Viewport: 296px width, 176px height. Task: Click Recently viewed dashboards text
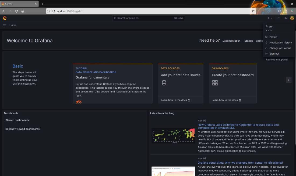22,129
